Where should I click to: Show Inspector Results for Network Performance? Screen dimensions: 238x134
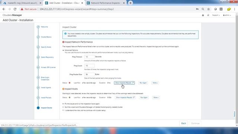[124, 83]
